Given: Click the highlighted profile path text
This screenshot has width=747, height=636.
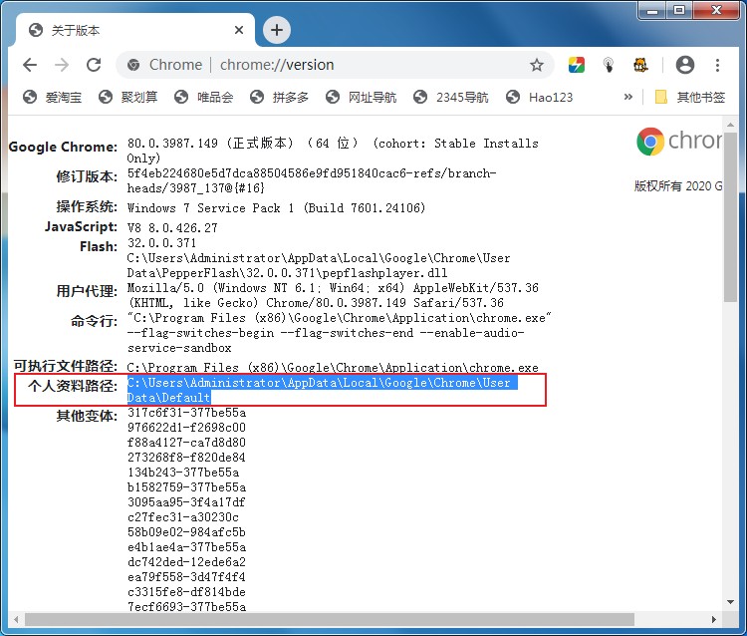Looking at the screenshot, I should coord(323,390).
